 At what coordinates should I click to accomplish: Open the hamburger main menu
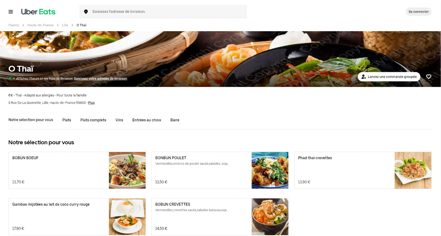coord(11,12)
